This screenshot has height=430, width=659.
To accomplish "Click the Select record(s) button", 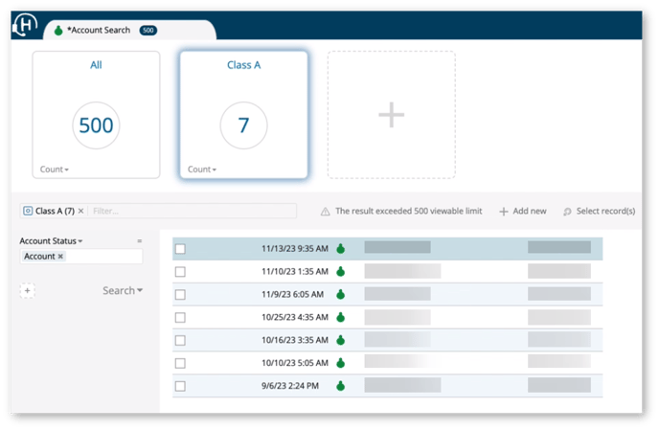I will (x=599, y=211).
